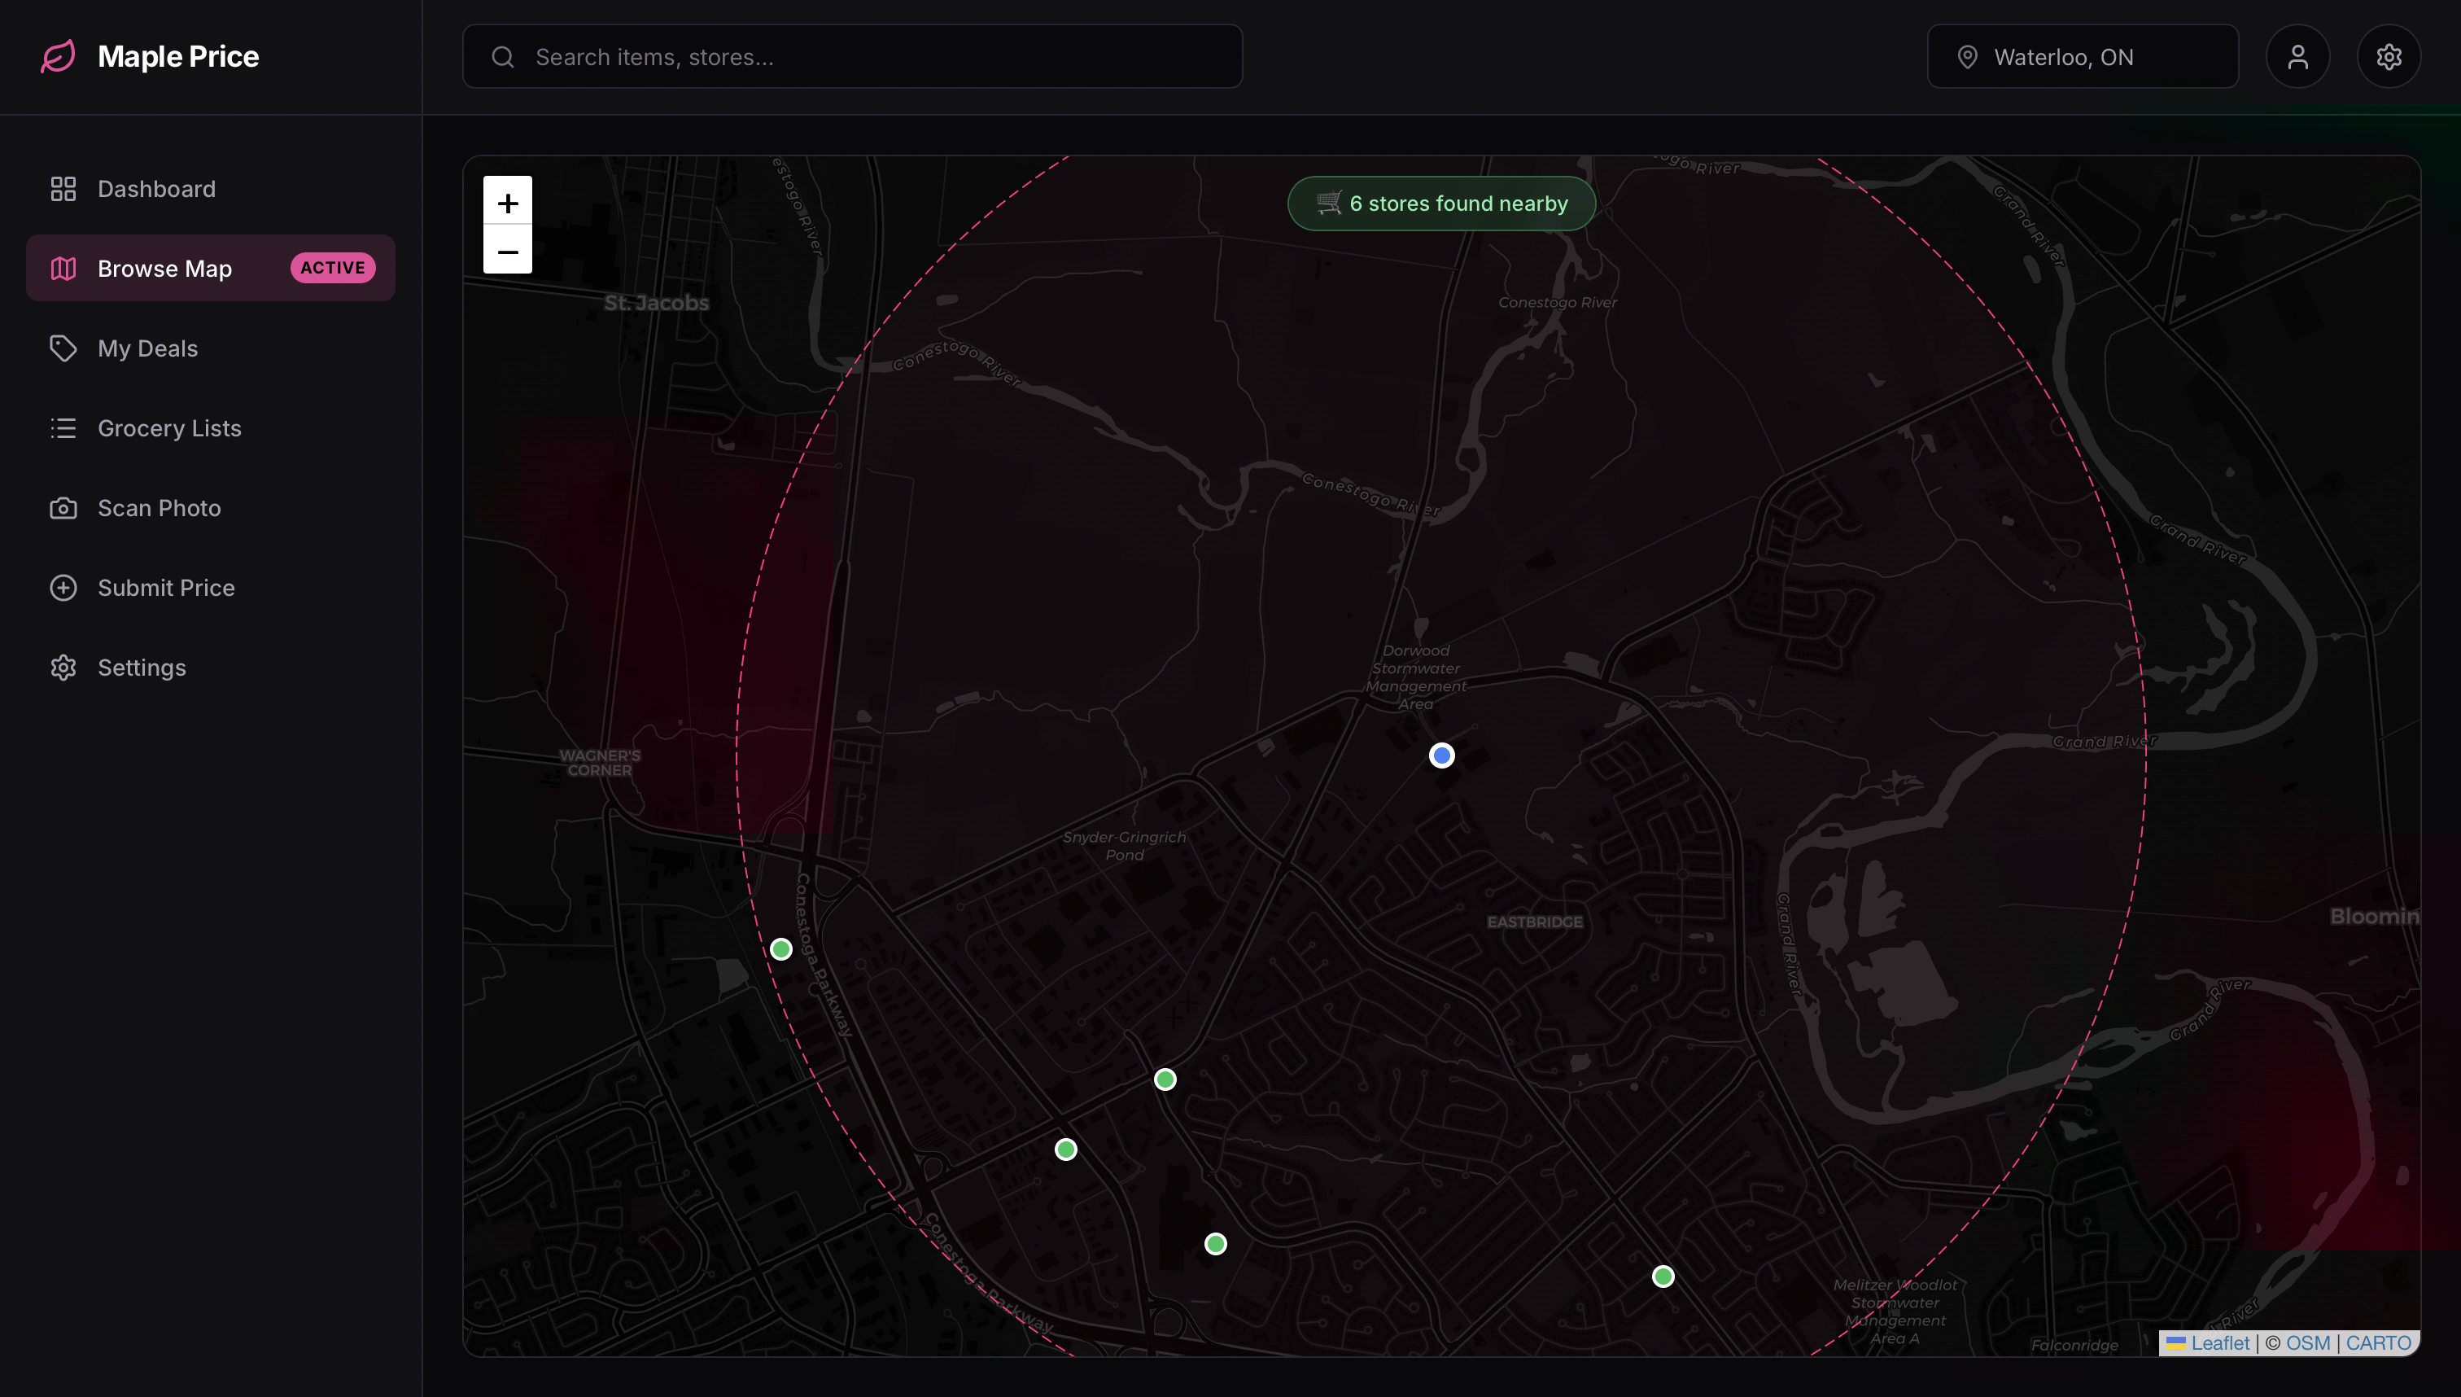
Task: Go to Dashboard in sidebar
Action: point(155,189)
